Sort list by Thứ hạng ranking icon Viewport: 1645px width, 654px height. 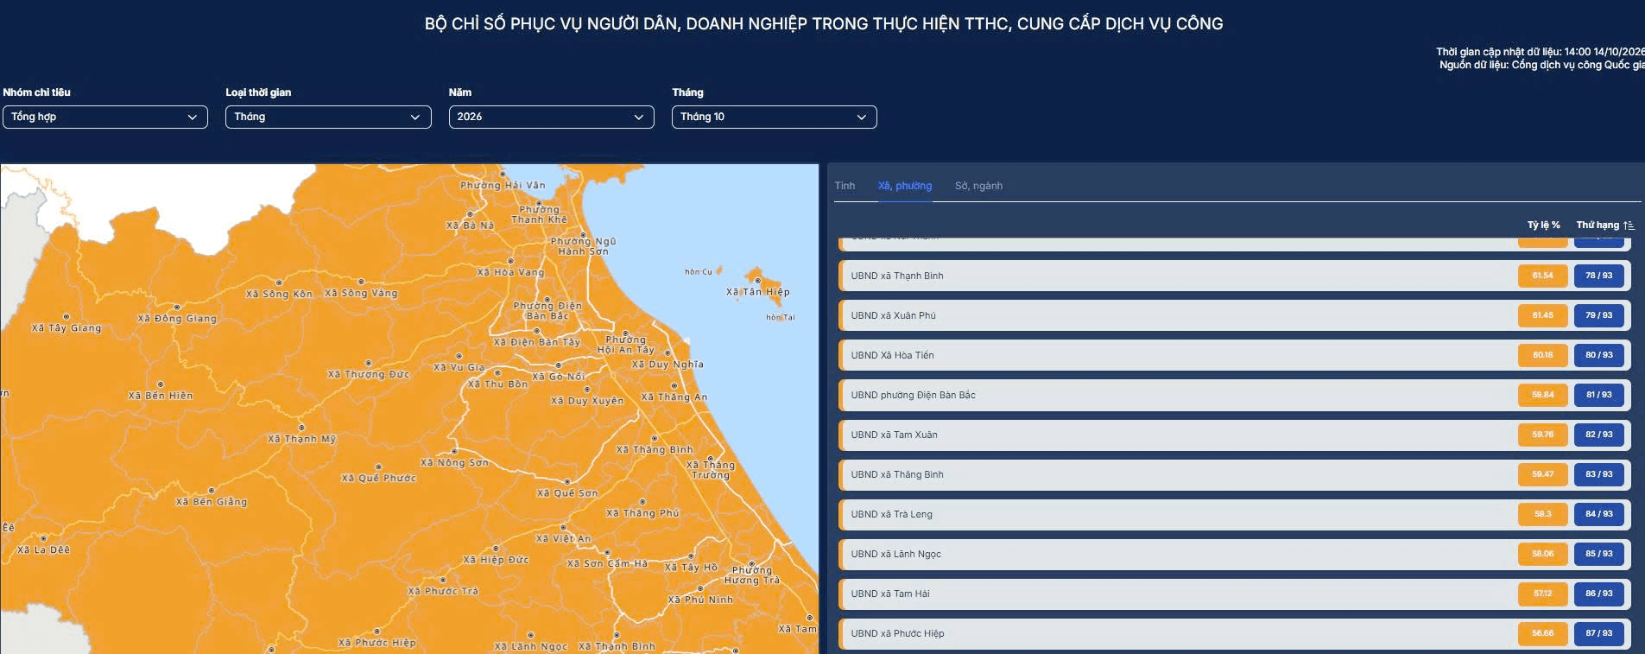tap(1629, 225)
